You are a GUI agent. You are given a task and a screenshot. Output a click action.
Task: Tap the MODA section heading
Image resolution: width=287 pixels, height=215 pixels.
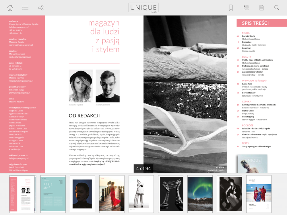click(246, 33)
